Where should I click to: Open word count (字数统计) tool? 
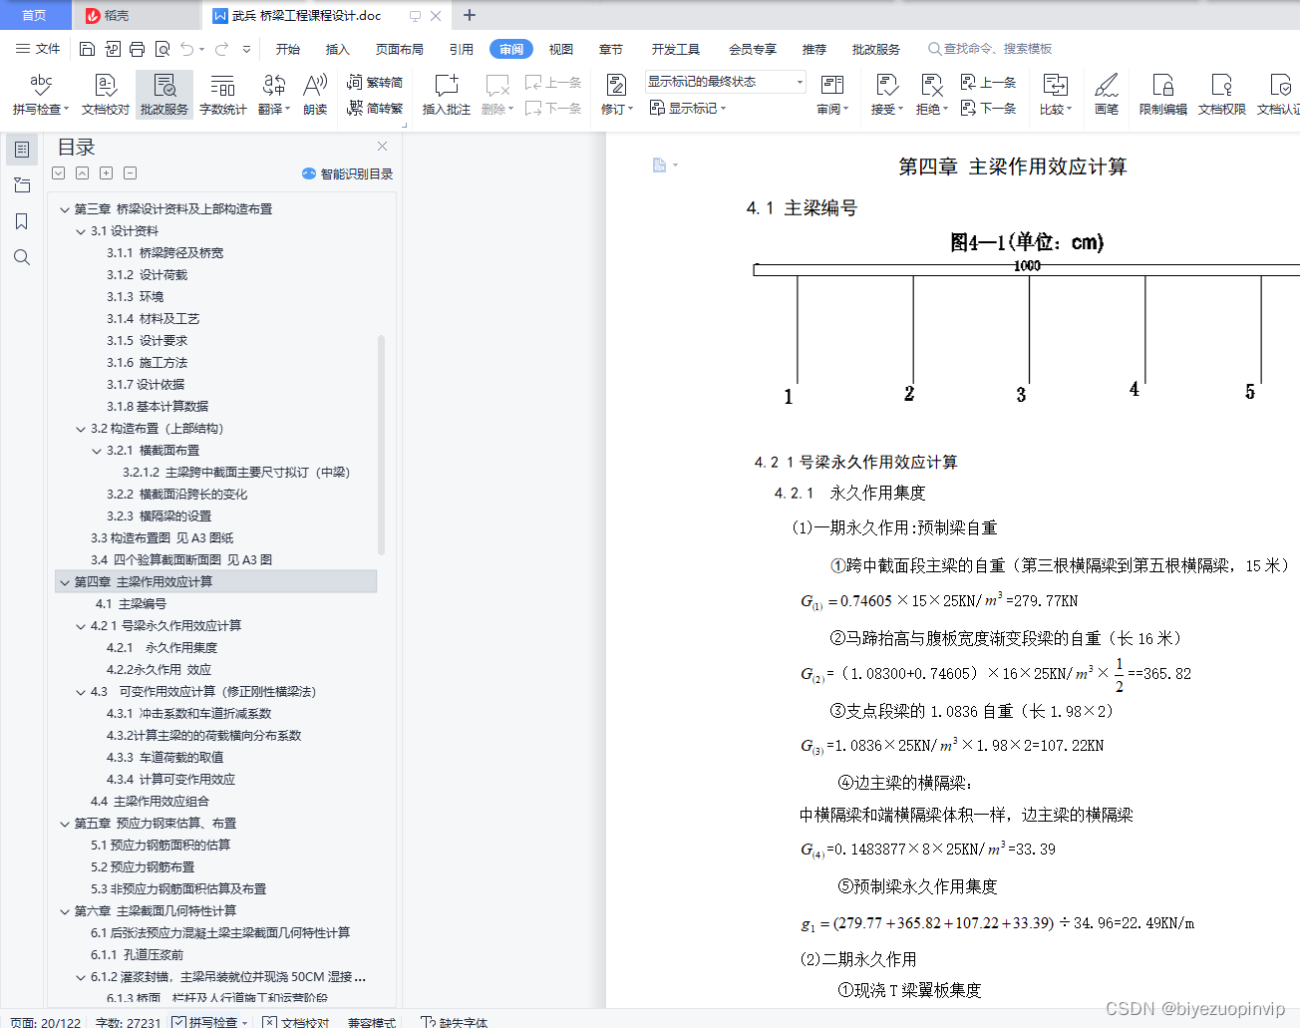click(x=222, y=95)
